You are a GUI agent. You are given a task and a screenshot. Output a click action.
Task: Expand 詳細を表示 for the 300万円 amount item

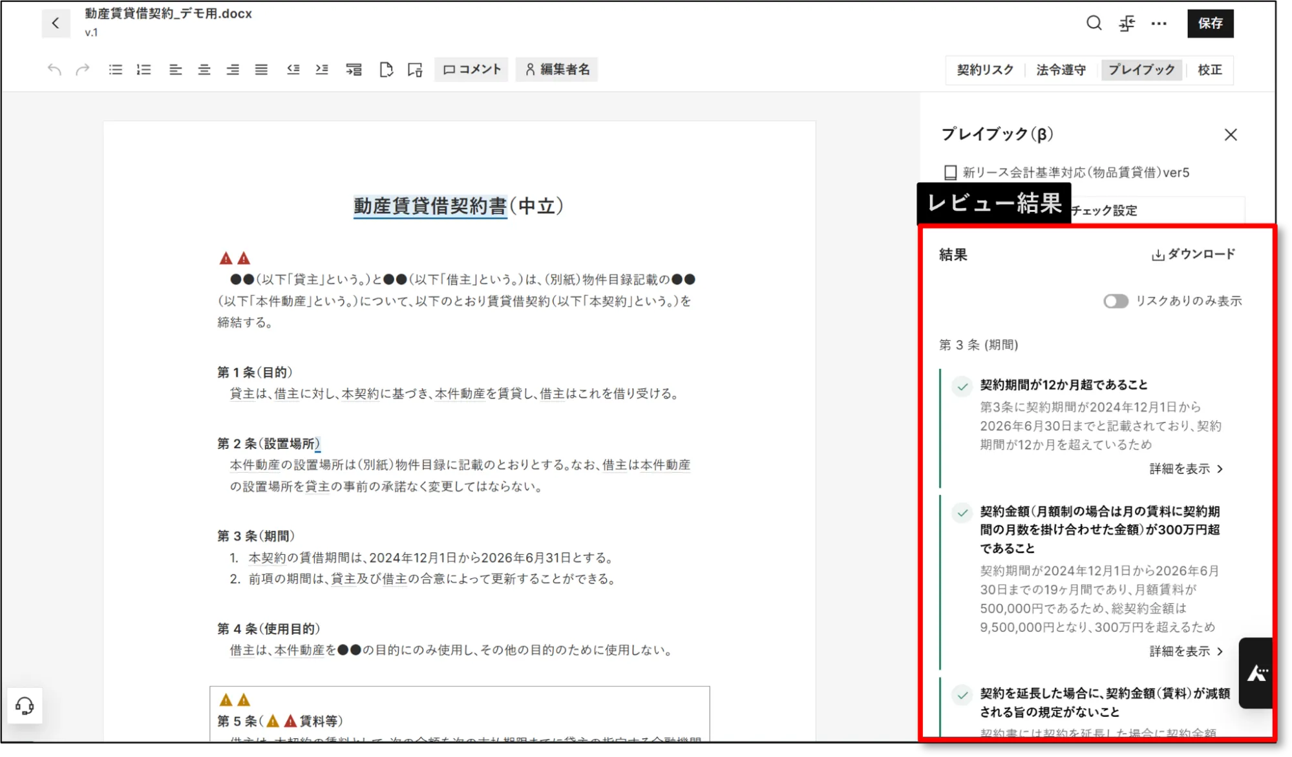click(x=1187, y=651)
